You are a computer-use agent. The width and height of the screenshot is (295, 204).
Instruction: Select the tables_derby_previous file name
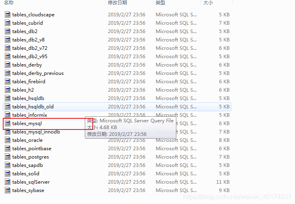click(x=38, y=73)
